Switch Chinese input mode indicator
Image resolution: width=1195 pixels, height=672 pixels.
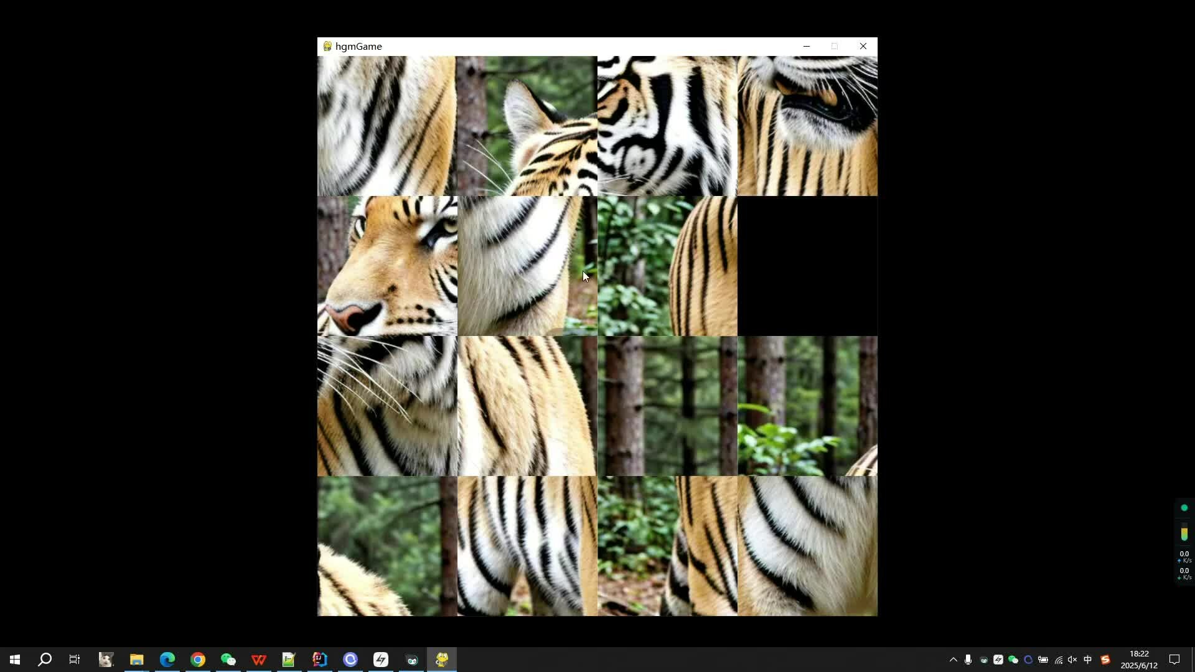1088,660
